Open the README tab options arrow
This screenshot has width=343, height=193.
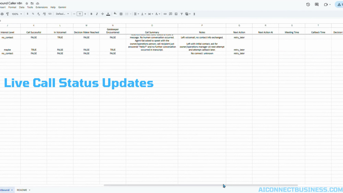29,190
